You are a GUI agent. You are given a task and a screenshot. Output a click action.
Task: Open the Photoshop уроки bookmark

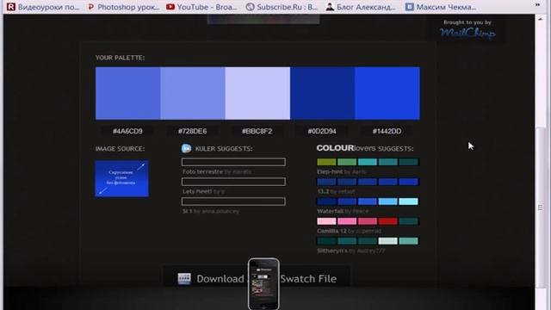(123, 7)
